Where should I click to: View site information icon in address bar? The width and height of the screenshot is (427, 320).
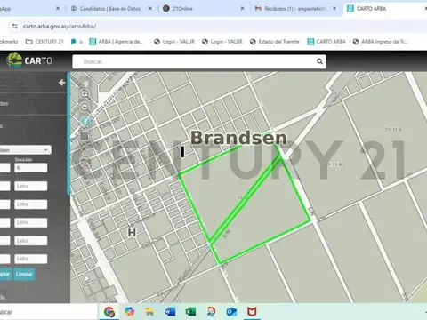(x=14, y=27)
